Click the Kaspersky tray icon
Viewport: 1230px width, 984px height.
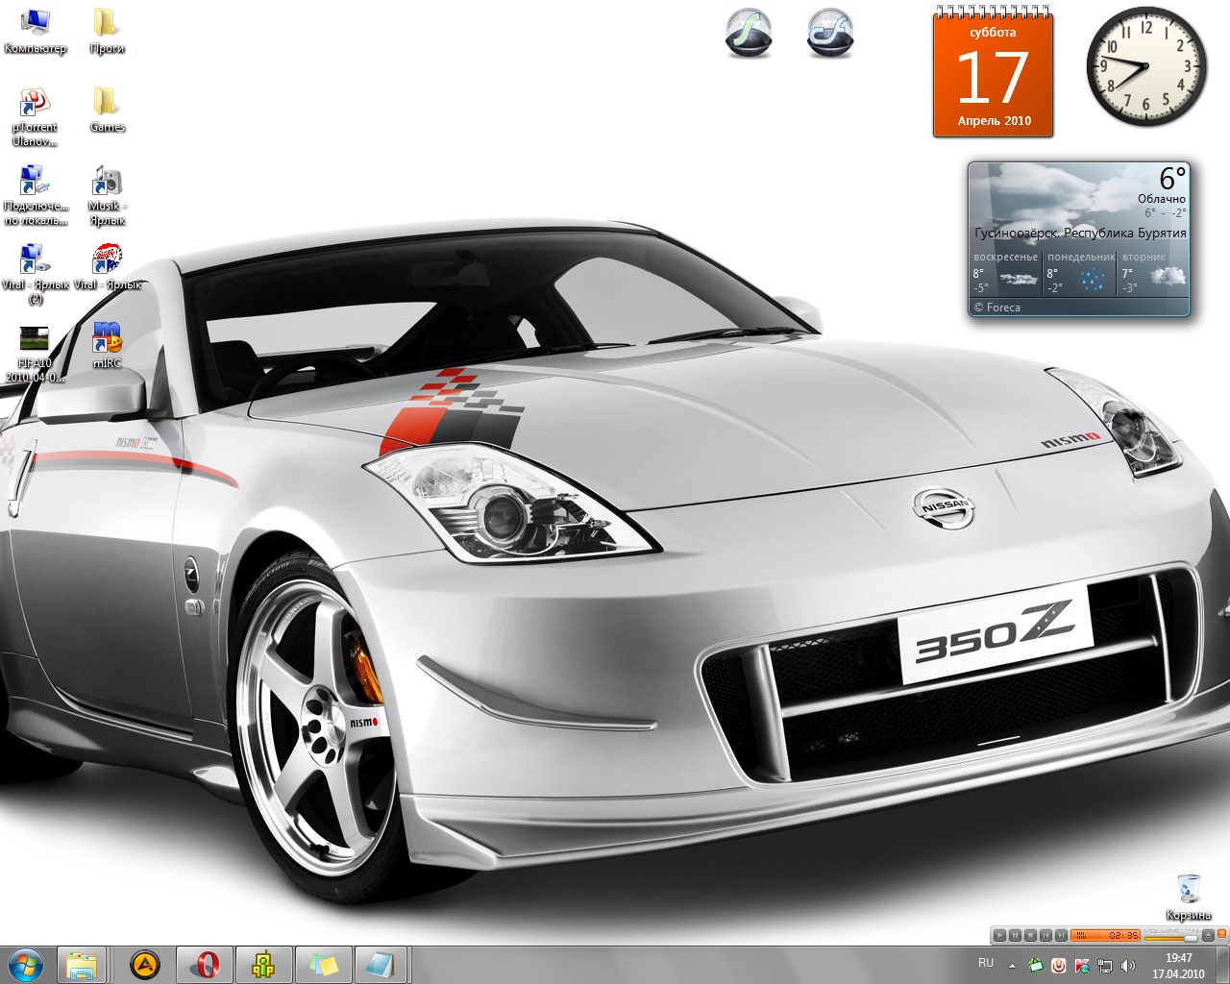click(x=1083, y=965)
